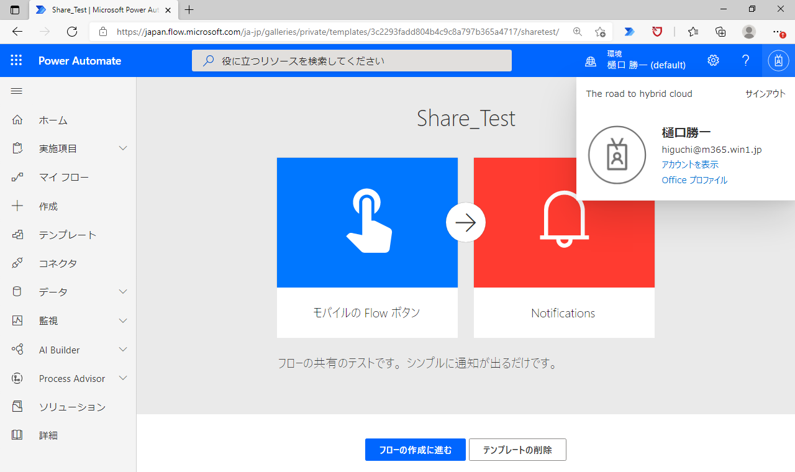Image resolution: width=795 pixels, height=472 pixels.
Task: Open the browser Favorites list icon
Action: 693,32
